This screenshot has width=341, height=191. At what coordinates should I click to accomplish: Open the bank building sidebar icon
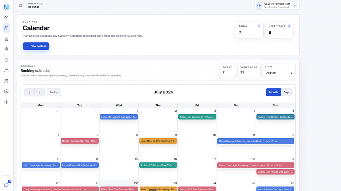coord(6,49)
